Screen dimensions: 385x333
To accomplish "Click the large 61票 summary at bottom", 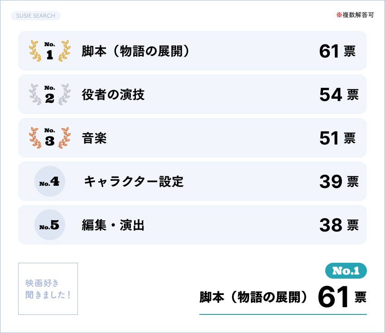I will click(x=342, y=297).
